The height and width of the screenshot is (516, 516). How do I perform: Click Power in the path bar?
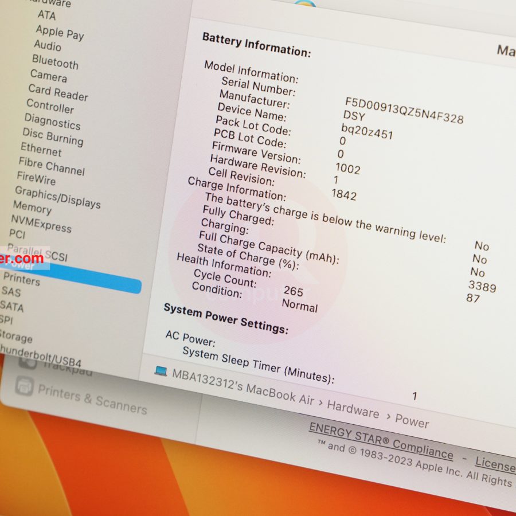tap(412, 421)
